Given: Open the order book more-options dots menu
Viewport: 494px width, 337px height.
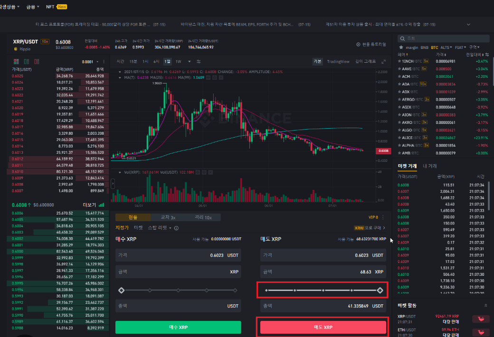Looking at the screenshot, I should tap(104, 62).
